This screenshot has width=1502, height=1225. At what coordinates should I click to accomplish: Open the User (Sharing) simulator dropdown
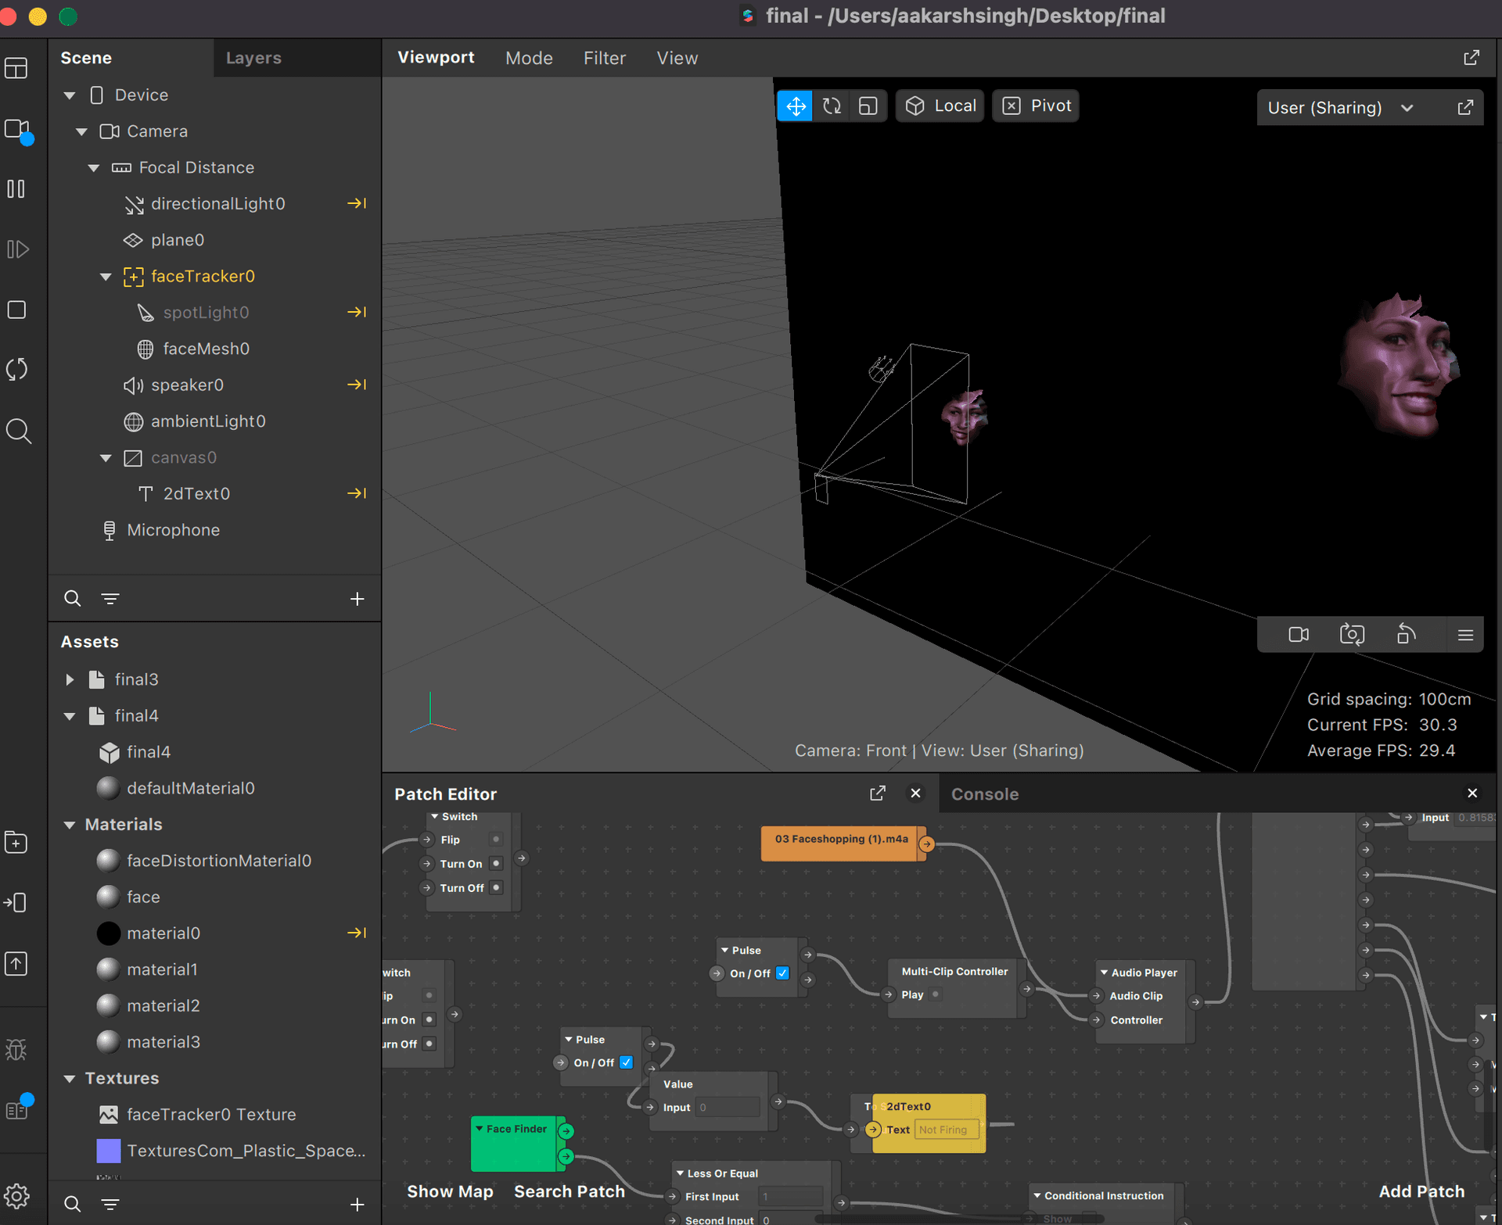pos(1340,108)
